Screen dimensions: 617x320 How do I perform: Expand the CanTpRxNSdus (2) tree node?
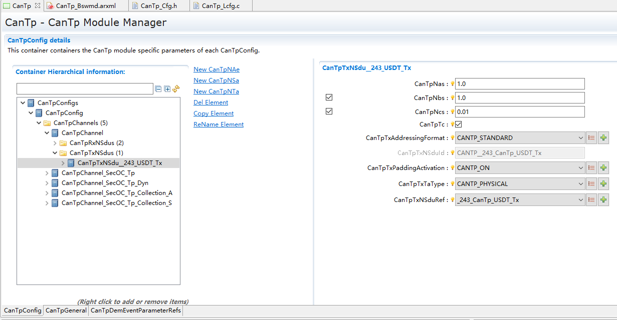pos(55,143)
